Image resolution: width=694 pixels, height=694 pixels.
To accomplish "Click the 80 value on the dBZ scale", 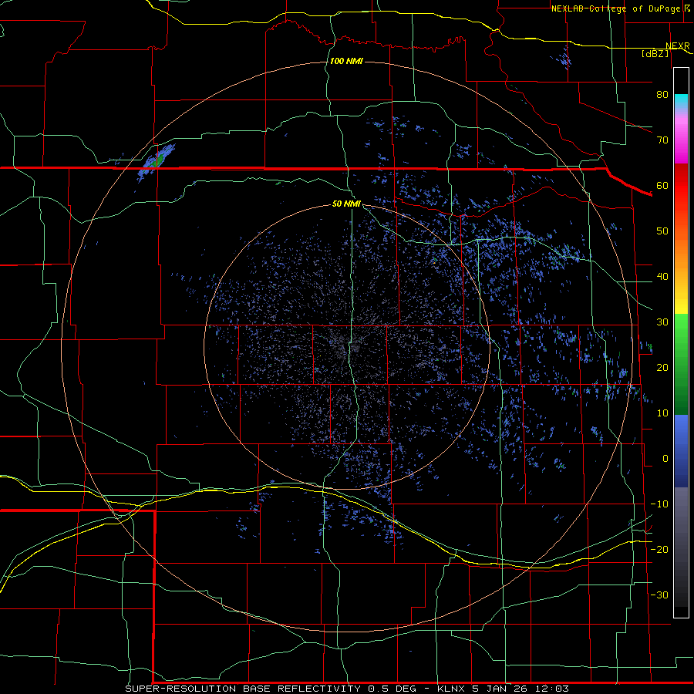I will click(662, 95).
